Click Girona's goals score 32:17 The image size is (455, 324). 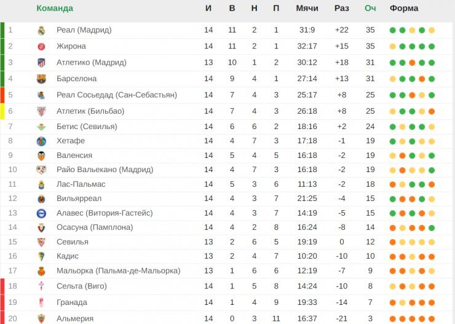tap(307, 46)
